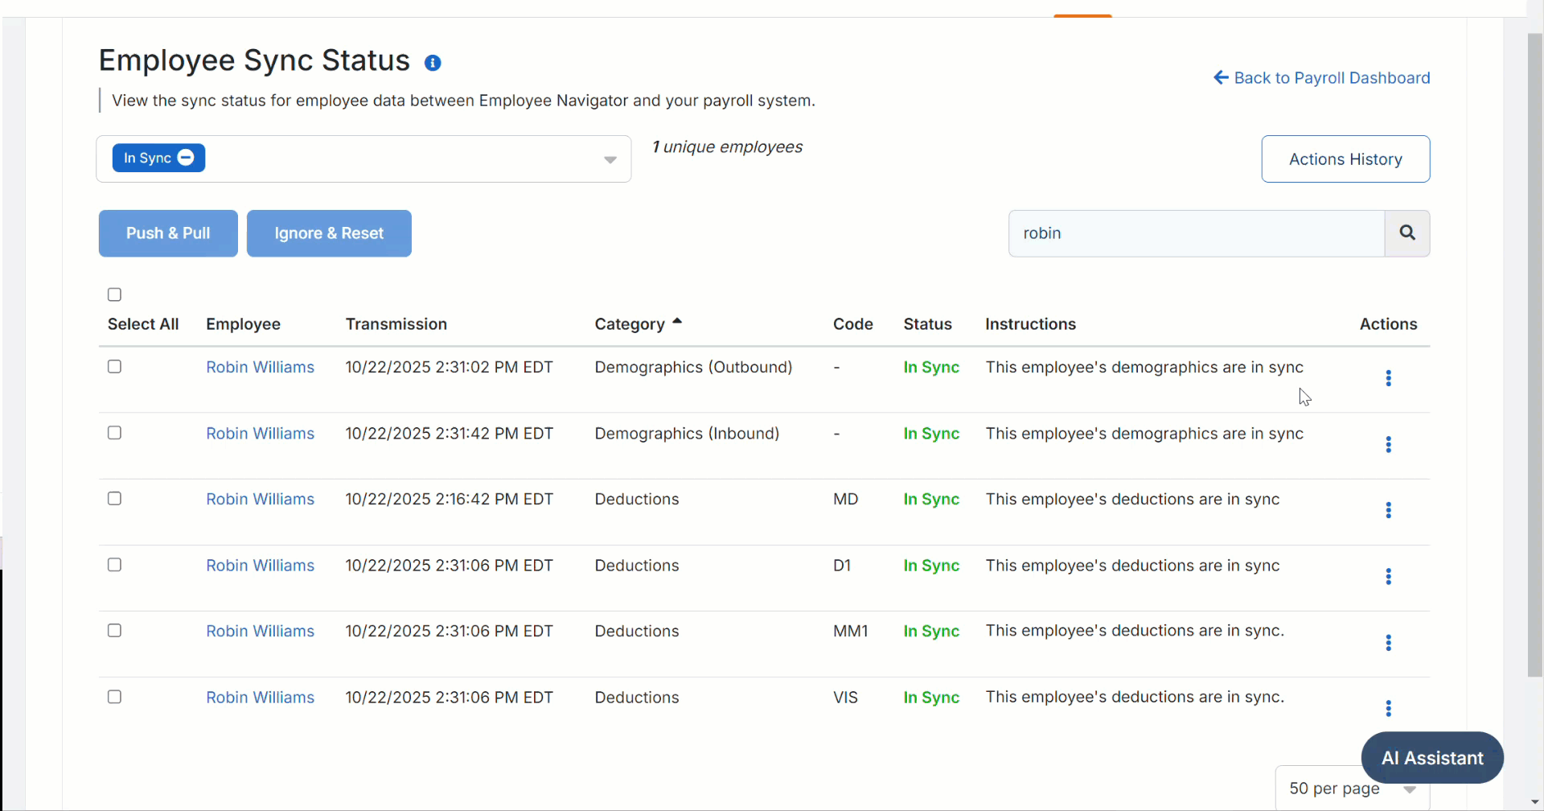Viewport: 1544px width, 811px height.
Task: Open actions menu for D1 deductions row
Action: coord(1388,576)
